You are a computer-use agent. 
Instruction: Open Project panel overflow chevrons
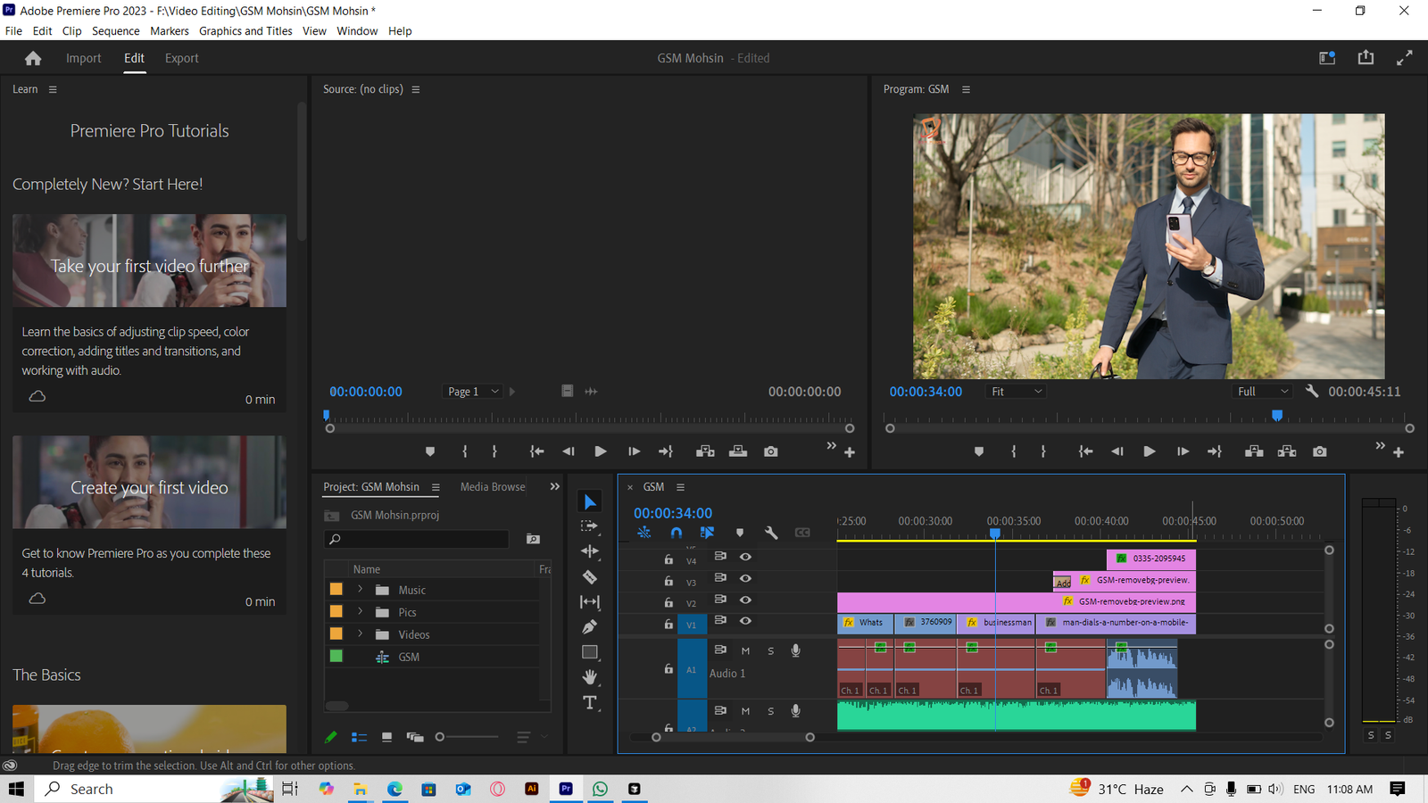pos(554,487)
